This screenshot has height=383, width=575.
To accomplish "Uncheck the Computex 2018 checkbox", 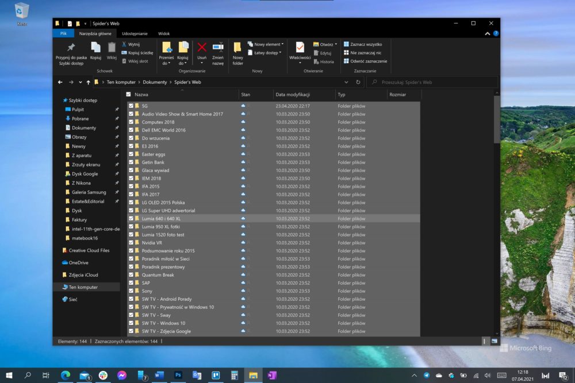I will click(131, 122).
